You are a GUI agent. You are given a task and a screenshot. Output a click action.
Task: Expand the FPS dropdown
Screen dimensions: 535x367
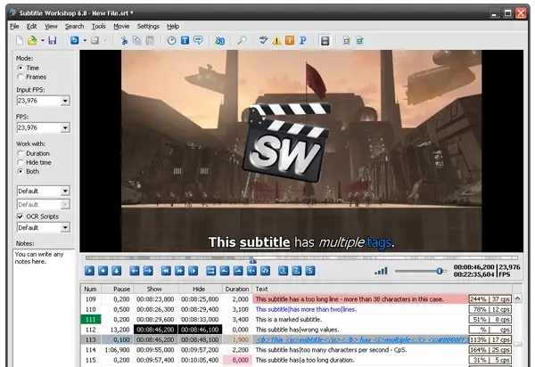pos(65,127)
